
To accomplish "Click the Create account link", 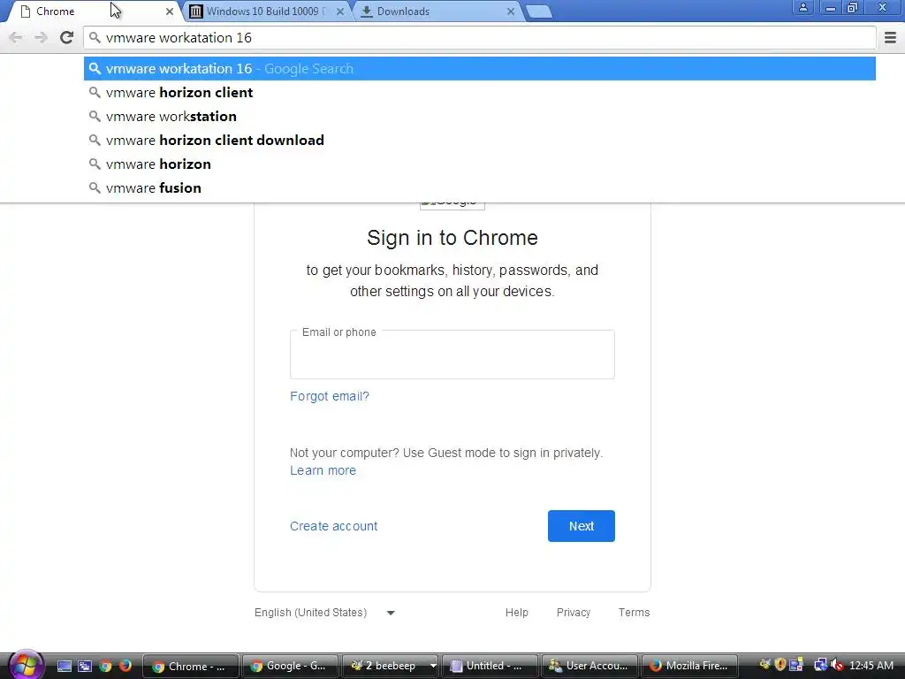I will [333, 526].
